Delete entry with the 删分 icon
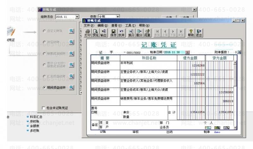 [139, 33]
